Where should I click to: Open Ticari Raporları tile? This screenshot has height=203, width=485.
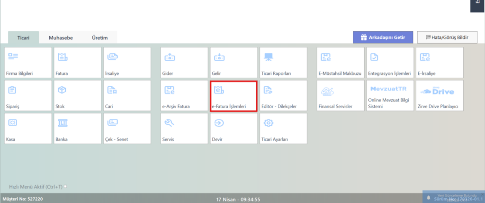[x=283, y=63]
